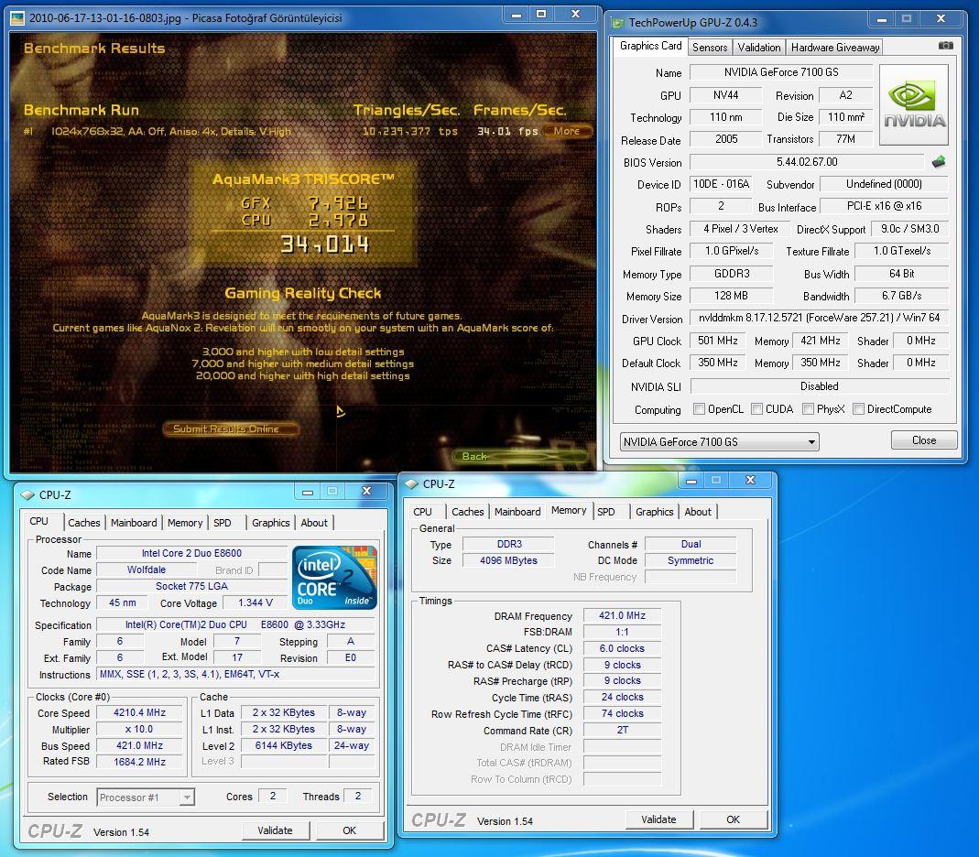Click the NVIDIA SLI Disabled field
This screenshot has height=857, width=979.
pyautogui.click(x=819, y=386)
